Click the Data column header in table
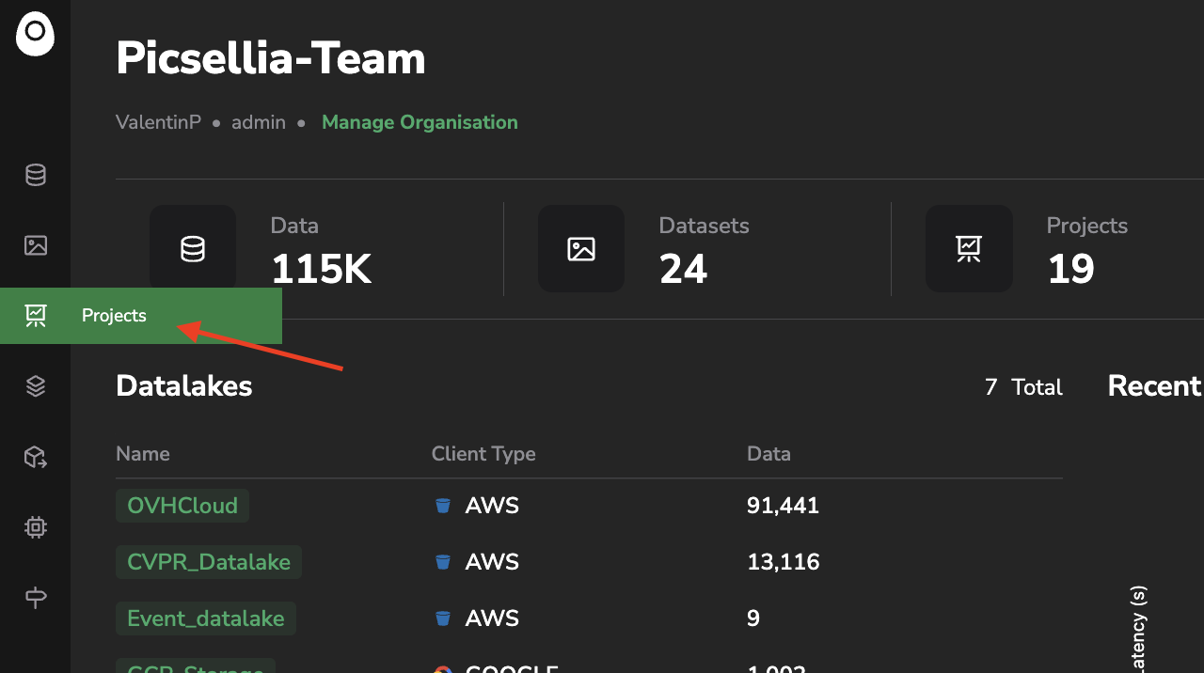1204x673 pixels. click(x=768, y=454)
